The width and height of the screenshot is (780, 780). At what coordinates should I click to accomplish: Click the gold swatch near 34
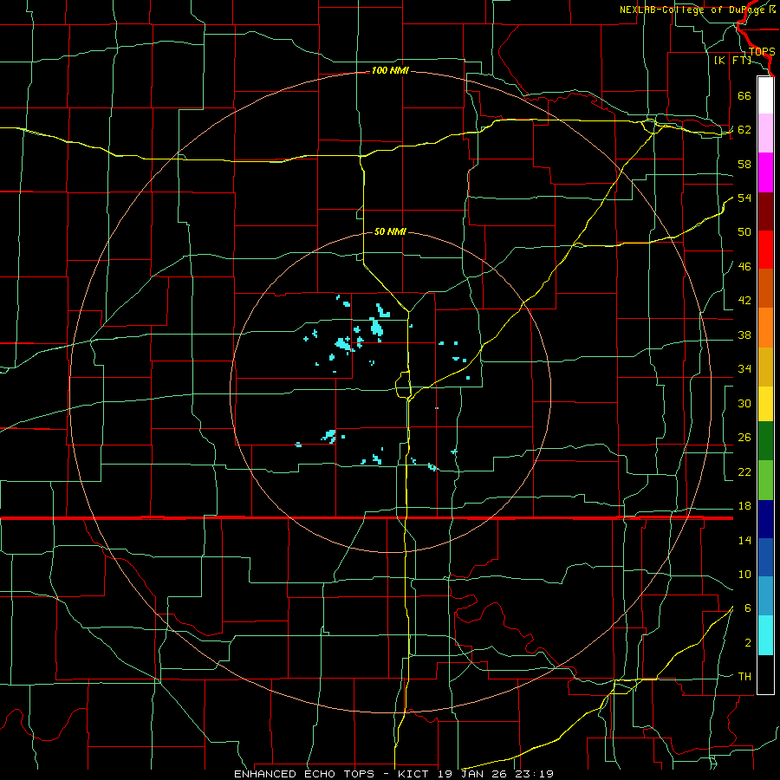point(765,367)
